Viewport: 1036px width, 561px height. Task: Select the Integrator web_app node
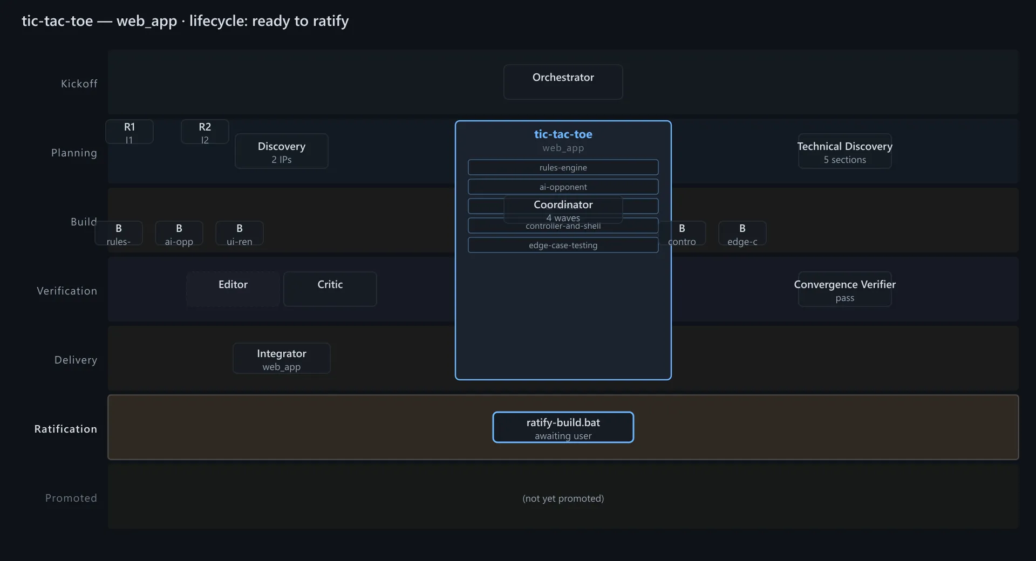[x=282, y=358]
